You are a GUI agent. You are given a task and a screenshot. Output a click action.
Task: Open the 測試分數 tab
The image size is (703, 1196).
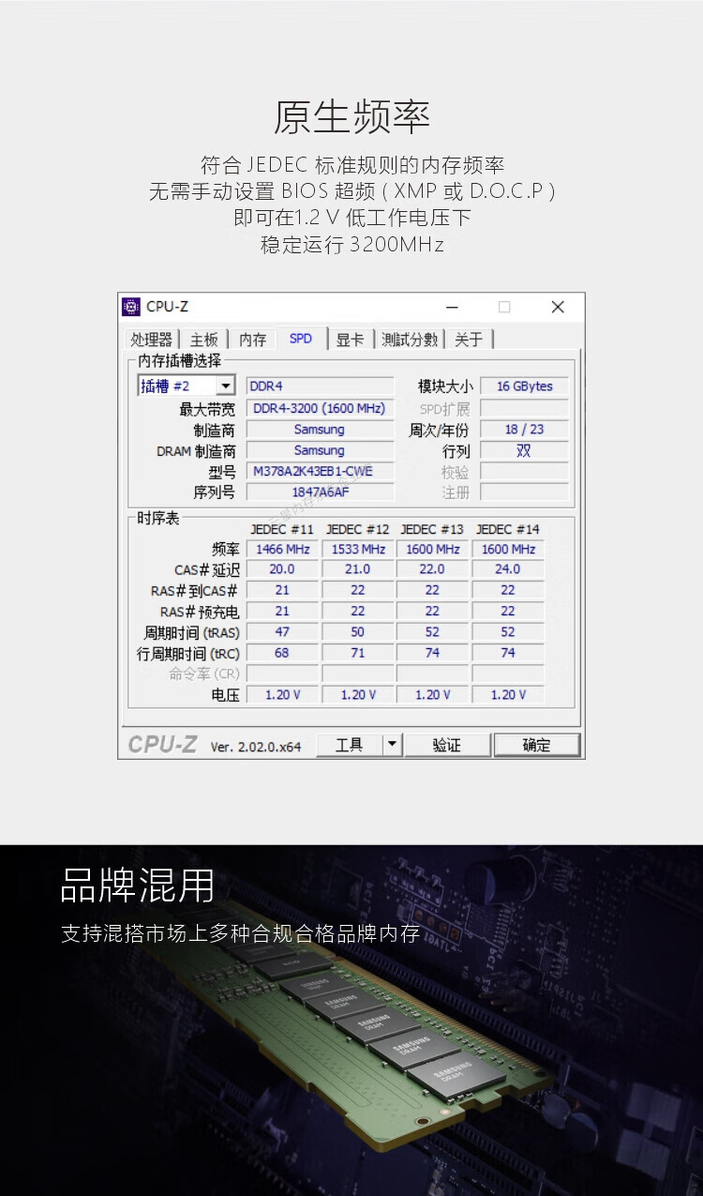410,340
